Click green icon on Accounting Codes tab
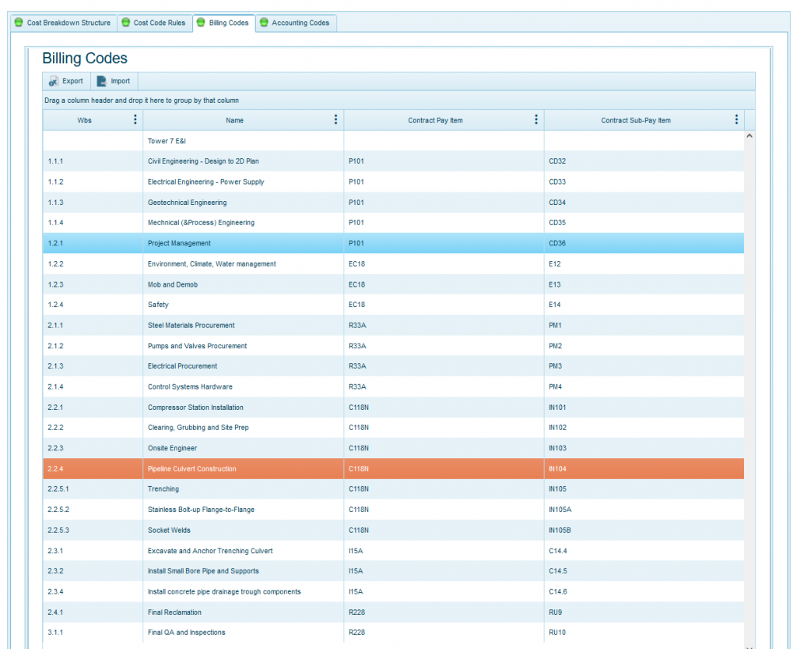The width and height of the screenshot is (797, 649). 264,23
